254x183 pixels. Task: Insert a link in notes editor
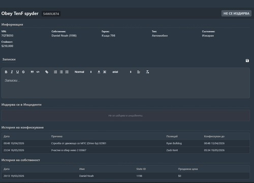click(47, 72)
